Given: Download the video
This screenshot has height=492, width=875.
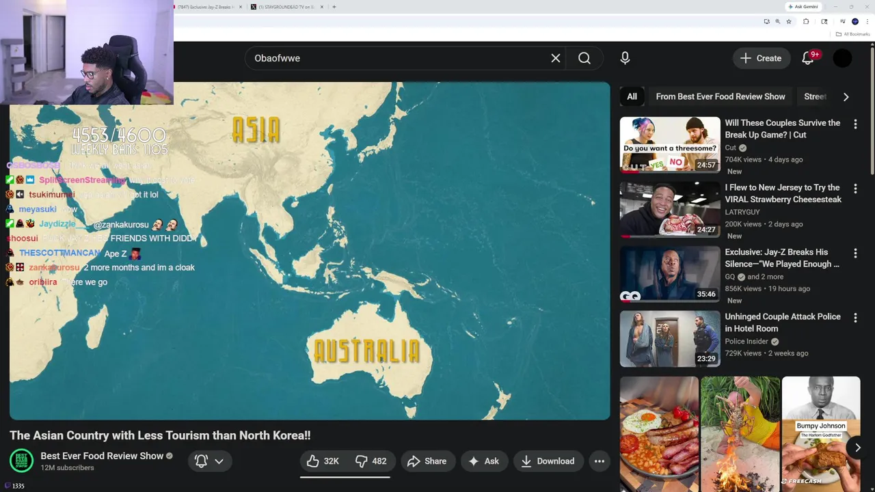Looking at the screenshot, I should point(548,461).
